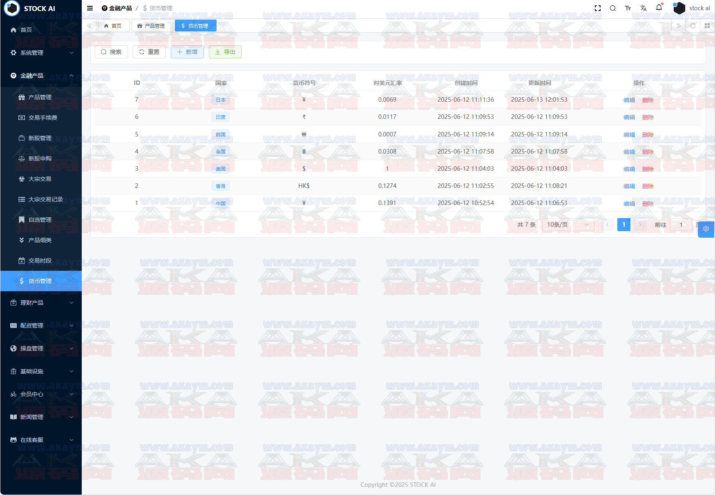Open the tab grid menu icon
The image size is (715, 495).
[707, 26]
